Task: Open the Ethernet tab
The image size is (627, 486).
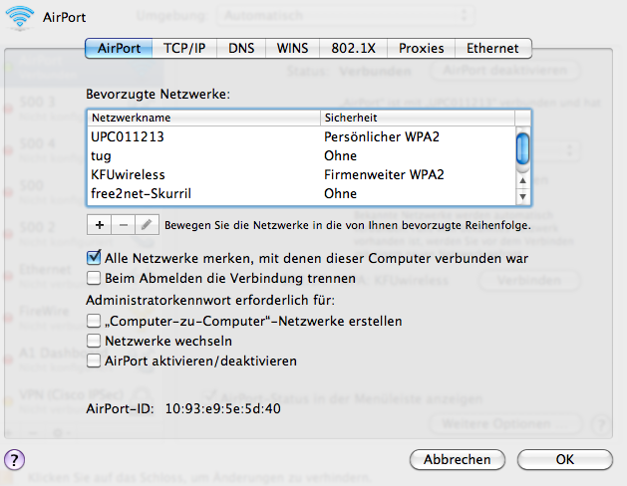Action: (492, 49)
